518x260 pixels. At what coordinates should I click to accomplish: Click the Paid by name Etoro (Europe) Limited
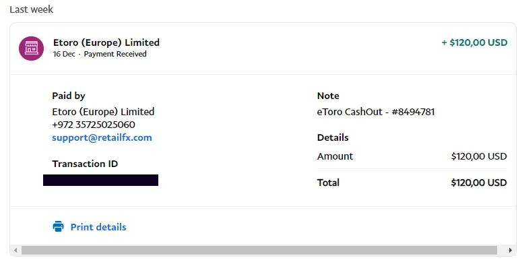coord(103,112)
